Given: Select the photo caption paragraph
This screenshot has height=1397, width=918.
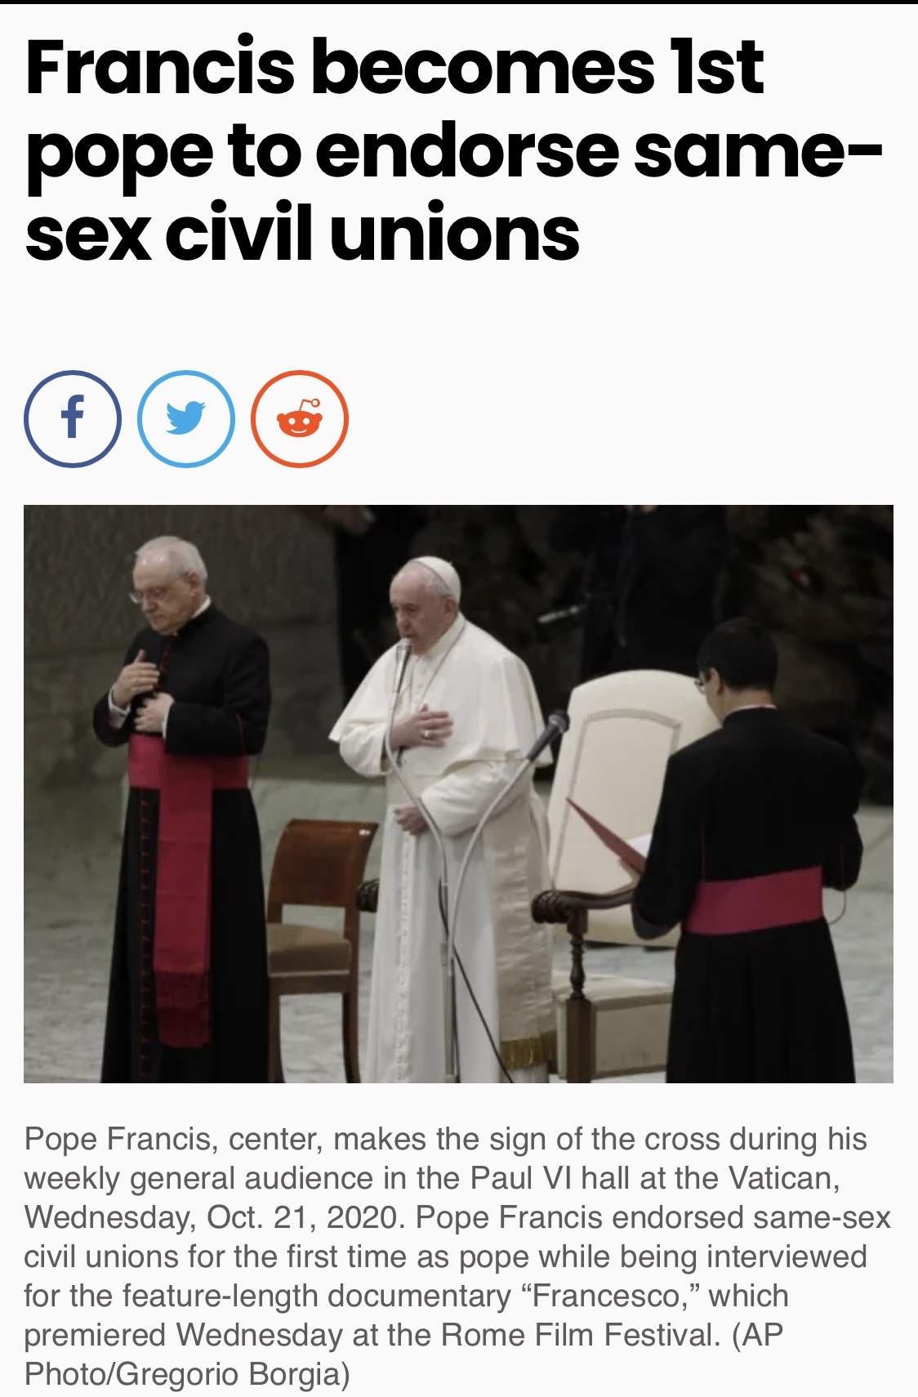Looking at the screenshot, I should click(457, 1256).
